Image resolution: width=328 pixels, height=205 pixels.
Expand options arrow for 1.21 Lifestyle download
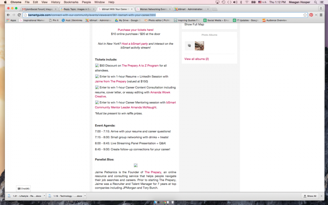point(44,196)
